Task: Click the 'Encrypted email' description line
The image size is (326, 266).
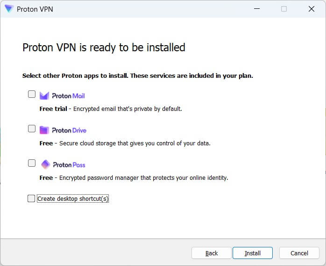Action: click(110, 109)
